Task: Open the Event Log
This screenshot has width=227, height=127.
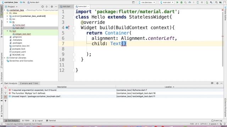Action: 217,121
